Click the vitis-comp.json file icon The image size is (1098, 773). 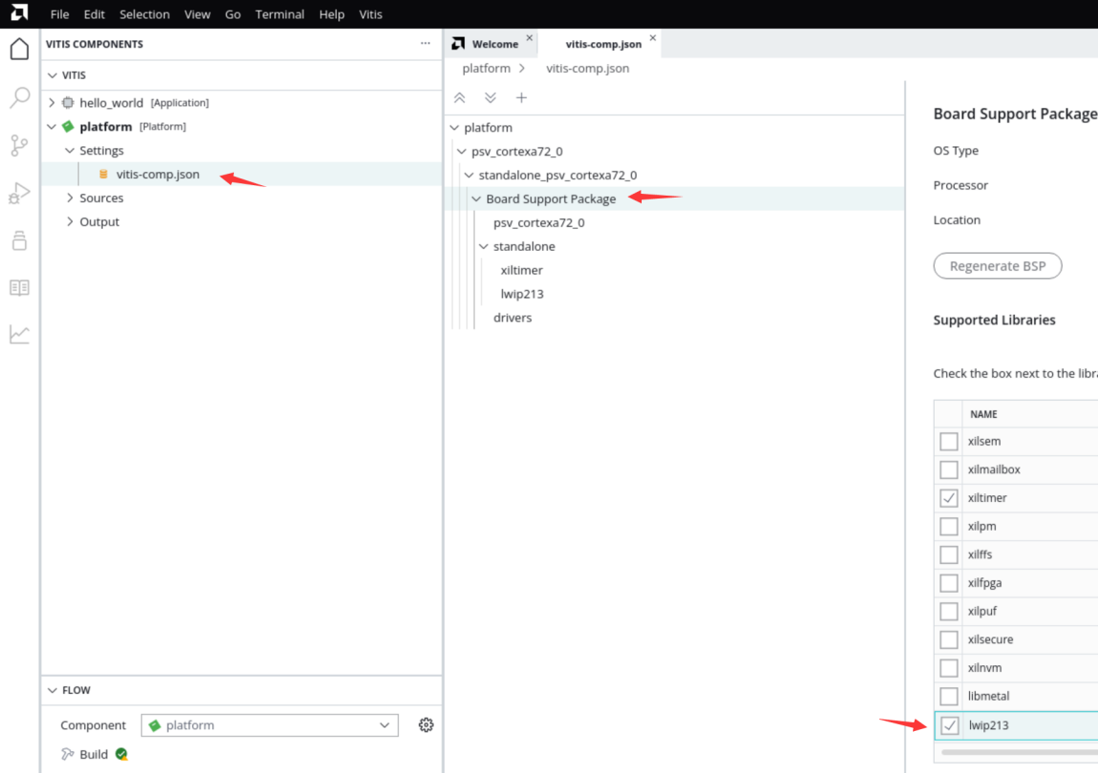104,175
